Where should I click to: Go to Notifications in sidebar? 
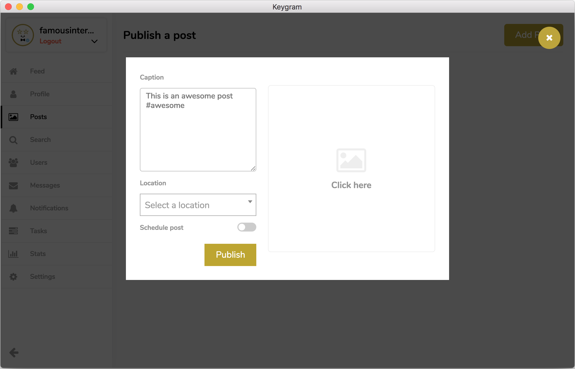49,208
